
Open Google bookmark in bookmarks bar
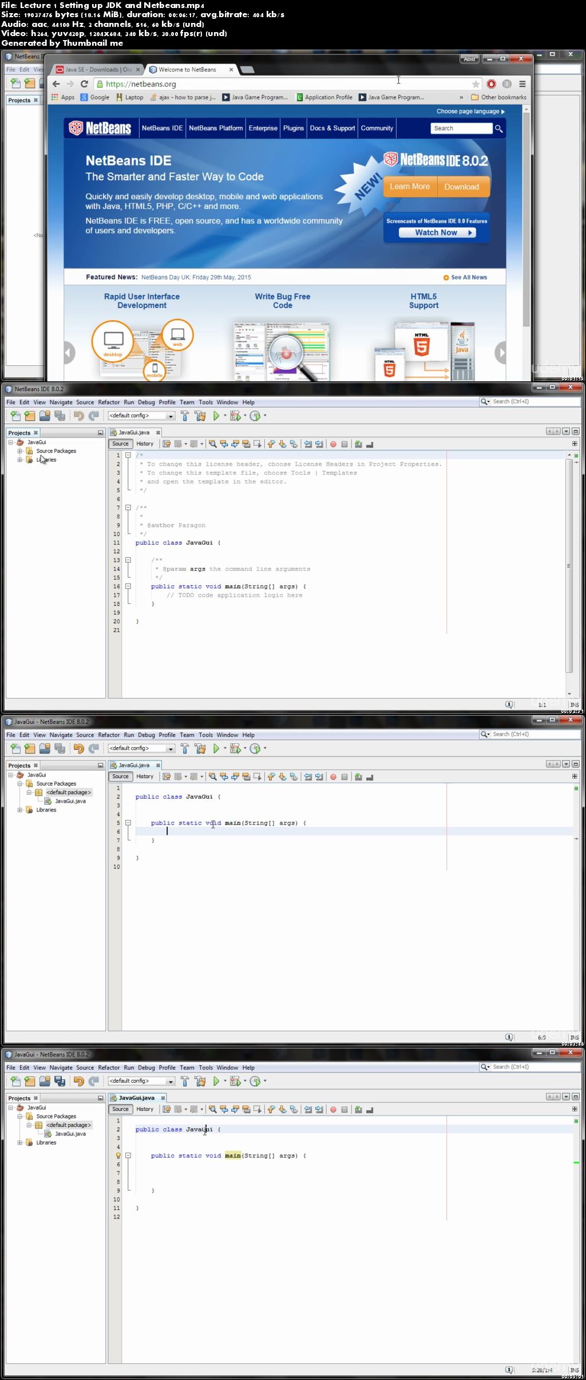click(x=95, y=97)
